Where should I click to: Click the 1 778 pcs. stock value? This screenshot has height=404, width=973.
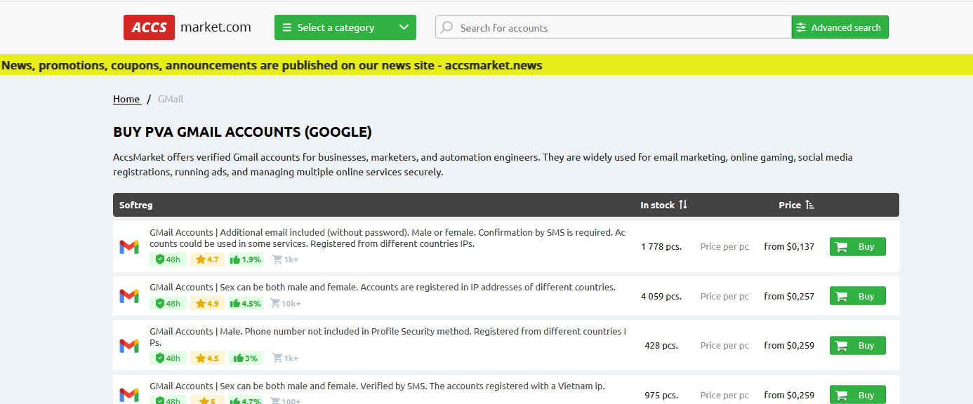pos(661,246)
